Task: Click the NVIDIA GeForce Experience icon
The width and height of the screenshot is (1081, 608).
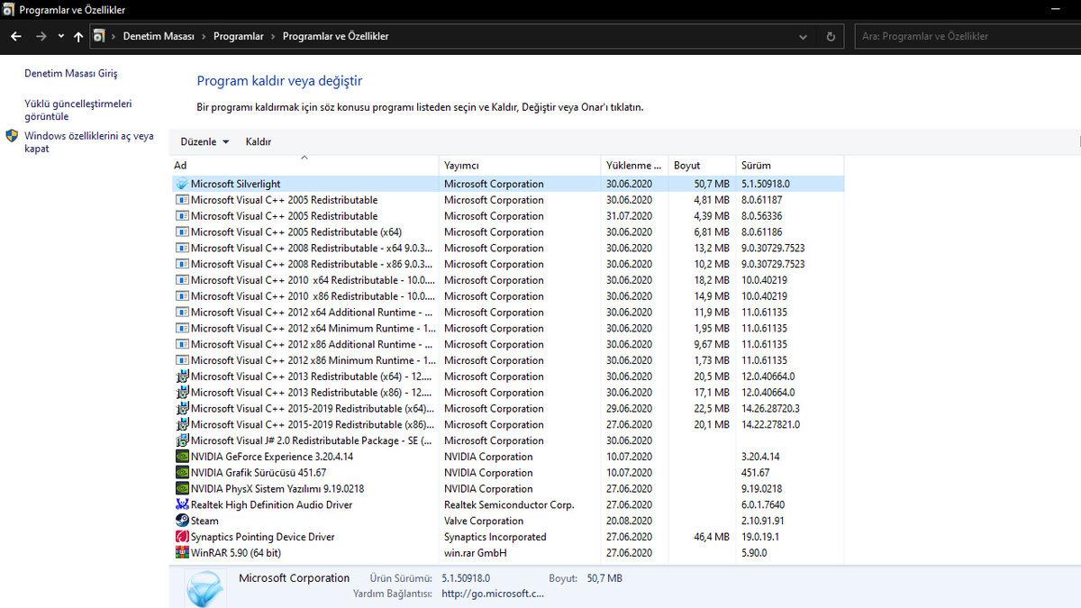Action: pyautogui.click(x=181, y=457)
